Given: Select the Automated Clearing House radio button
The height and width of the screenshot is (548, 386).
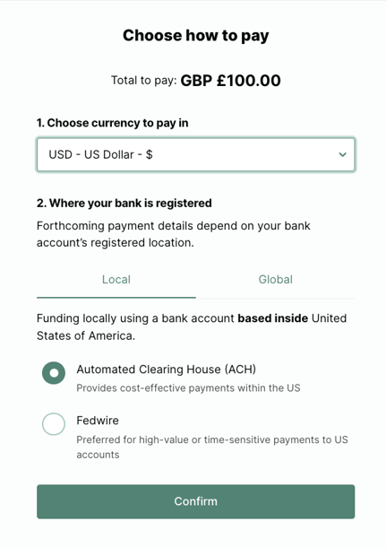Looking at the screenshot, I should [54, 373].
